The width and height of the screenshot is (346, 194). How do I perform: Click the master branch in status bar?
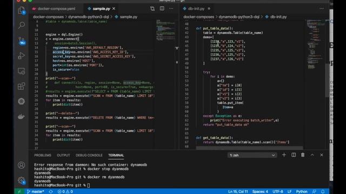coord(35,192)
